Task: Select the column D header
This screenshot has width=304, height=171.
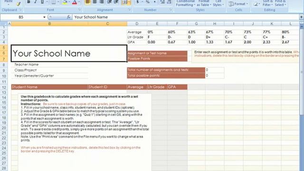Action: [137, 24]
